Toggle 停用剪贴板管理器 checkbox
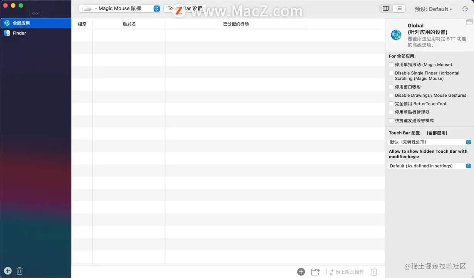 point(391,112)
